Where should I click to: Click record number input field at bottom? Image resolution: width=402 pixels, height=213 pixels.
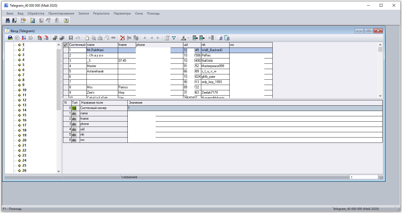364,177
